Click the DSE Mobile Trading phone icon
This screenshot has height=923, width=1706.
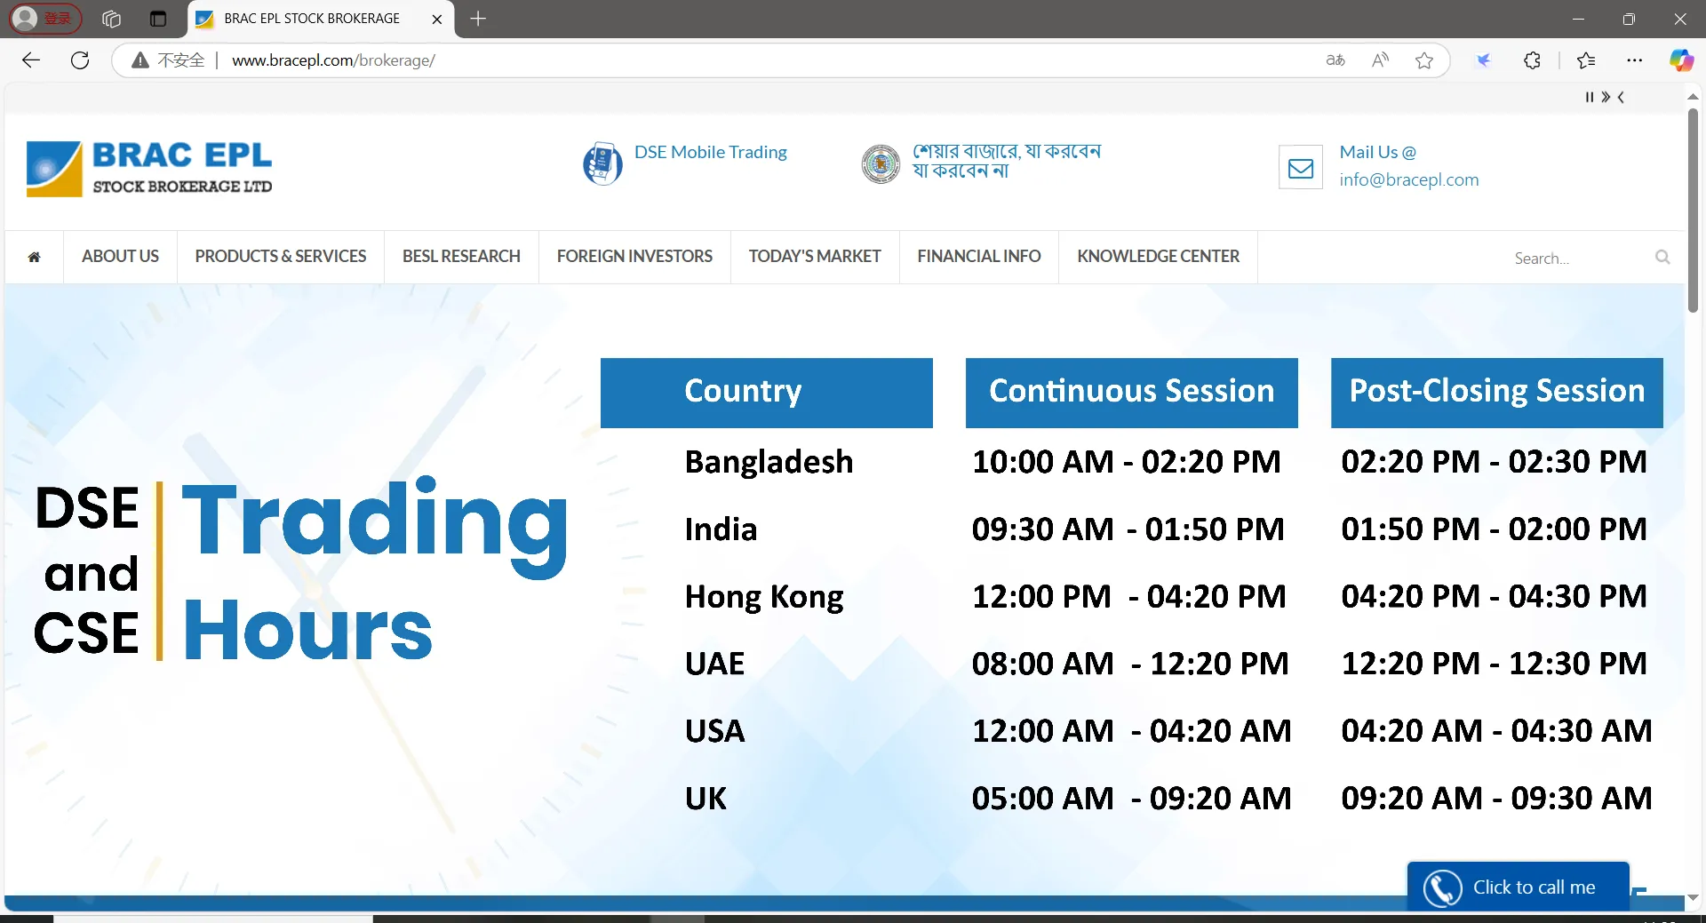pyautogui.click(x=602, y=163)
